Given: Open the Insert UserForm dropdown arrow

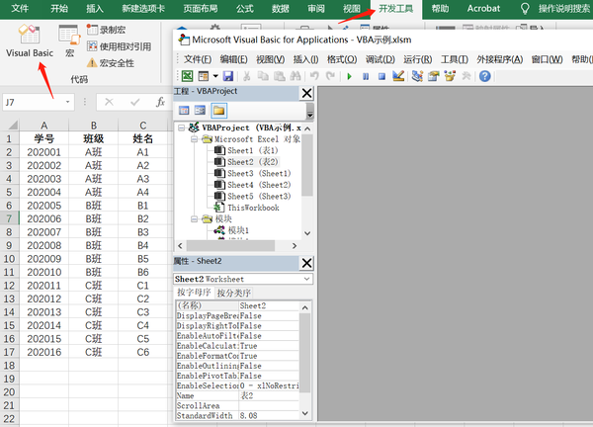Looking at the screenshot, I should [x=215, y=76].
